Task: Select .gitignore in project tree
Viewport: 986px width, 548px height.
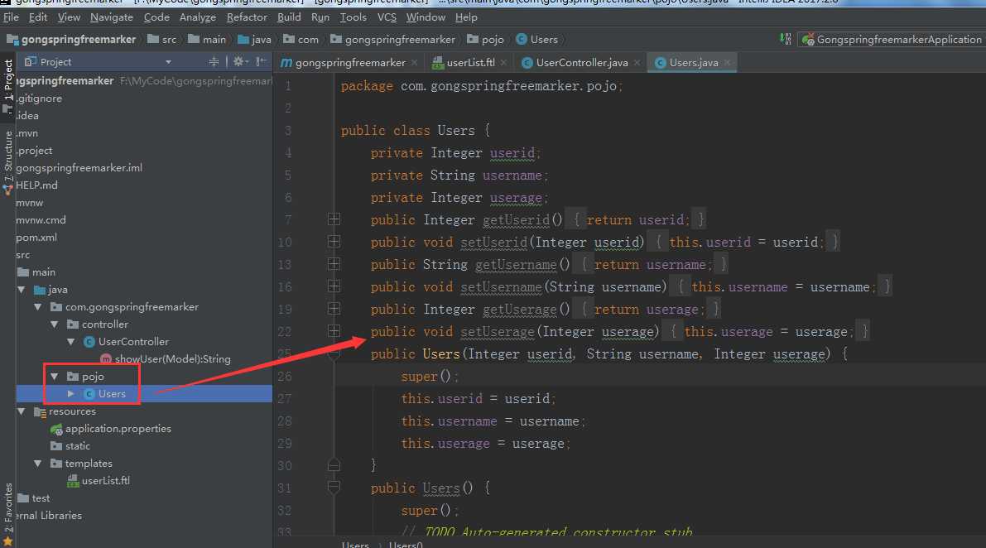Action: [x=39, y=99]
